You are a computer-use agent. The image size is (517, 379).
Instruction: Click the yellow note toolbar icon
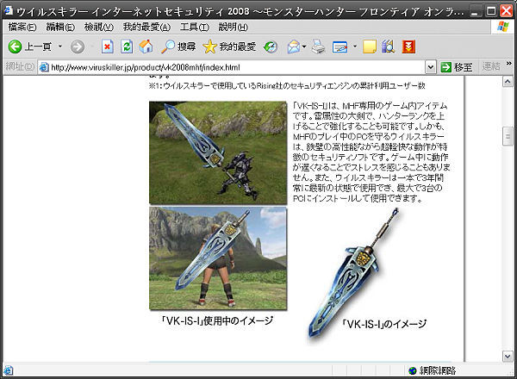pos(370,47)
